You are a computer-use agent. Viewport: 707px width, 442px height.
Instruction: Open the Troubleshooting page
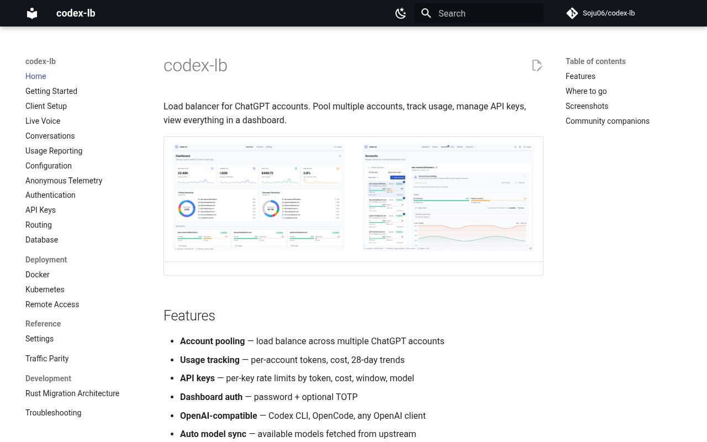tap(54, 413)
